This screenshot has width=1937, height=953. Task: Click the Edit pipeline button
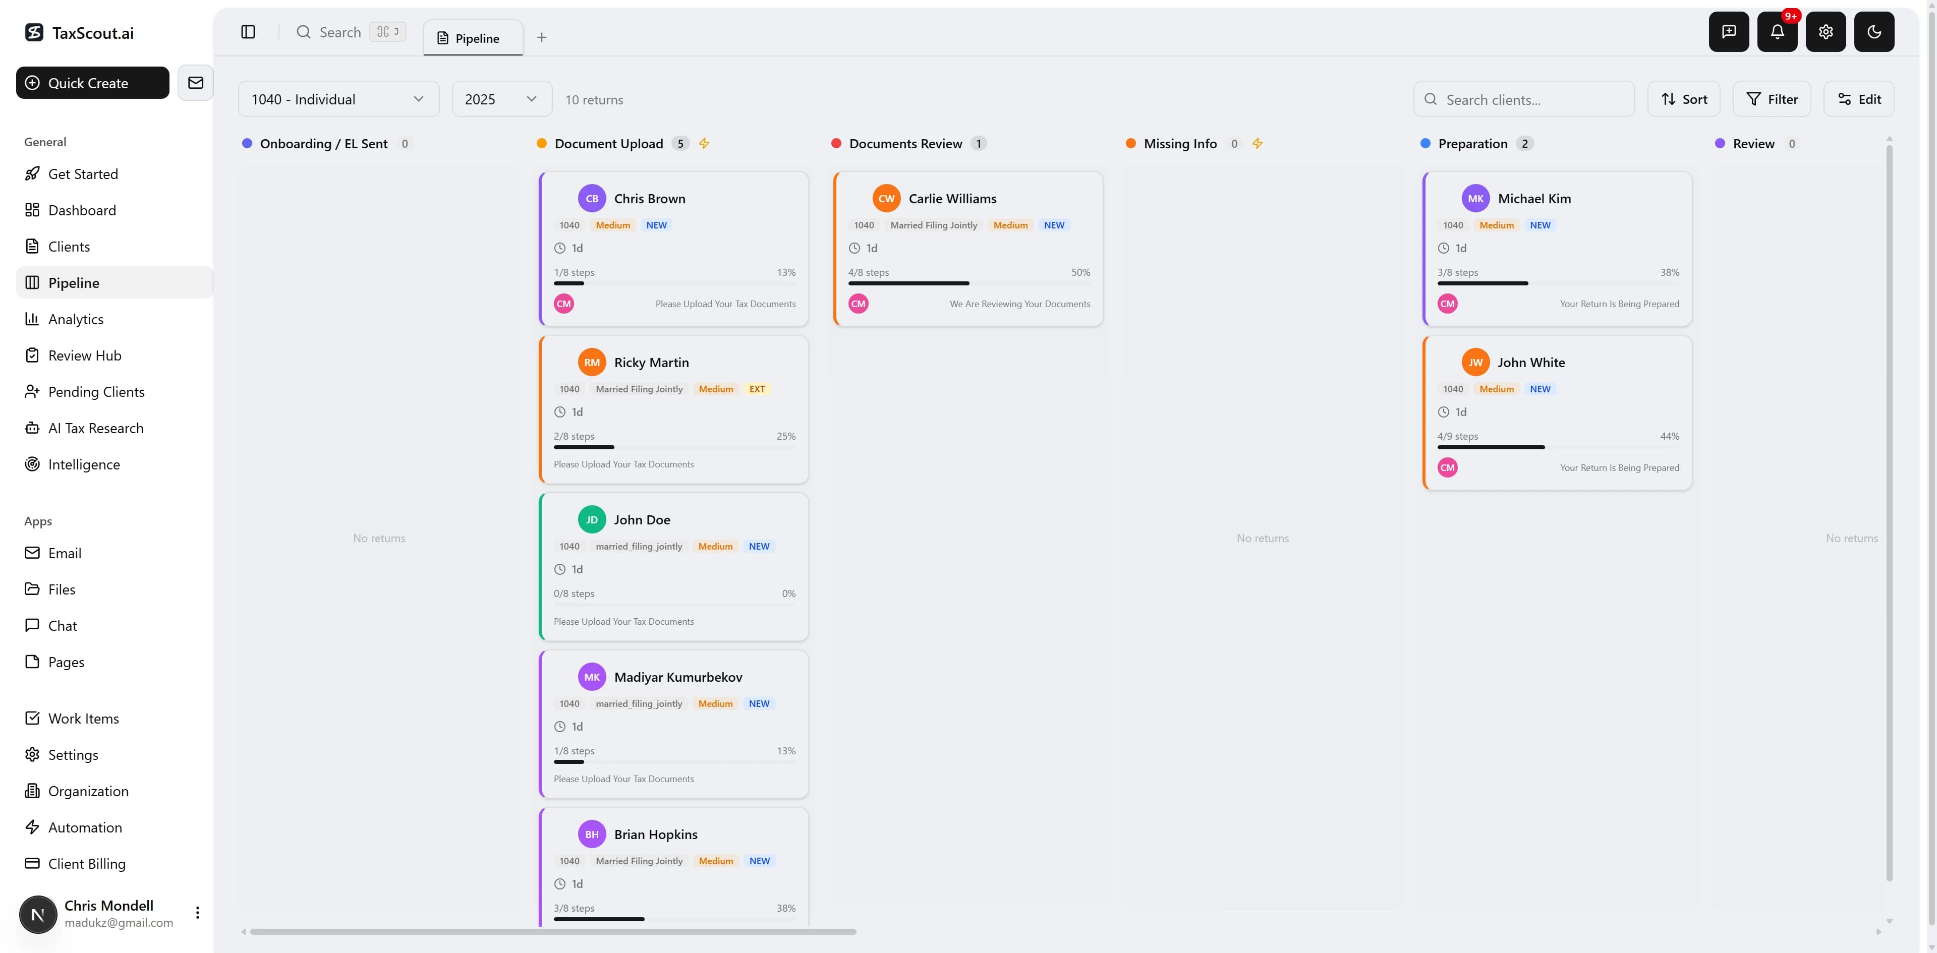click(x=1859, y=99)
